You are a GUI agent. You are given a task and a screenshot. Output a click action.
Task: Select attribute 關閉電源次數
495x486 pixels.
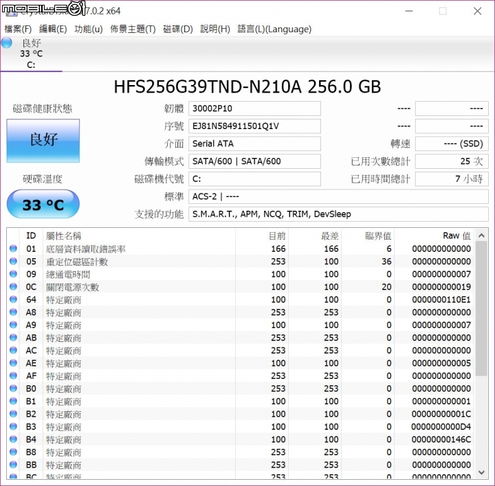click(73, 287)
